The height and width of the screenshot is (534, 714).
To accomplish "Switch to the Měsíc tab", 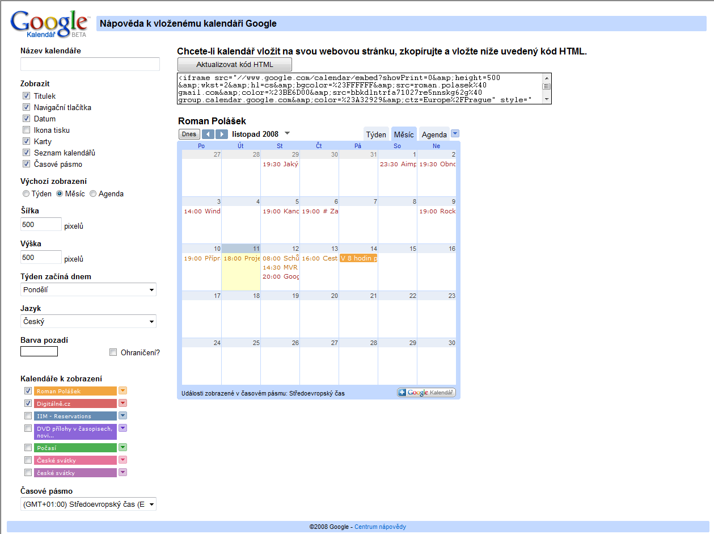I will coord(404,134).
